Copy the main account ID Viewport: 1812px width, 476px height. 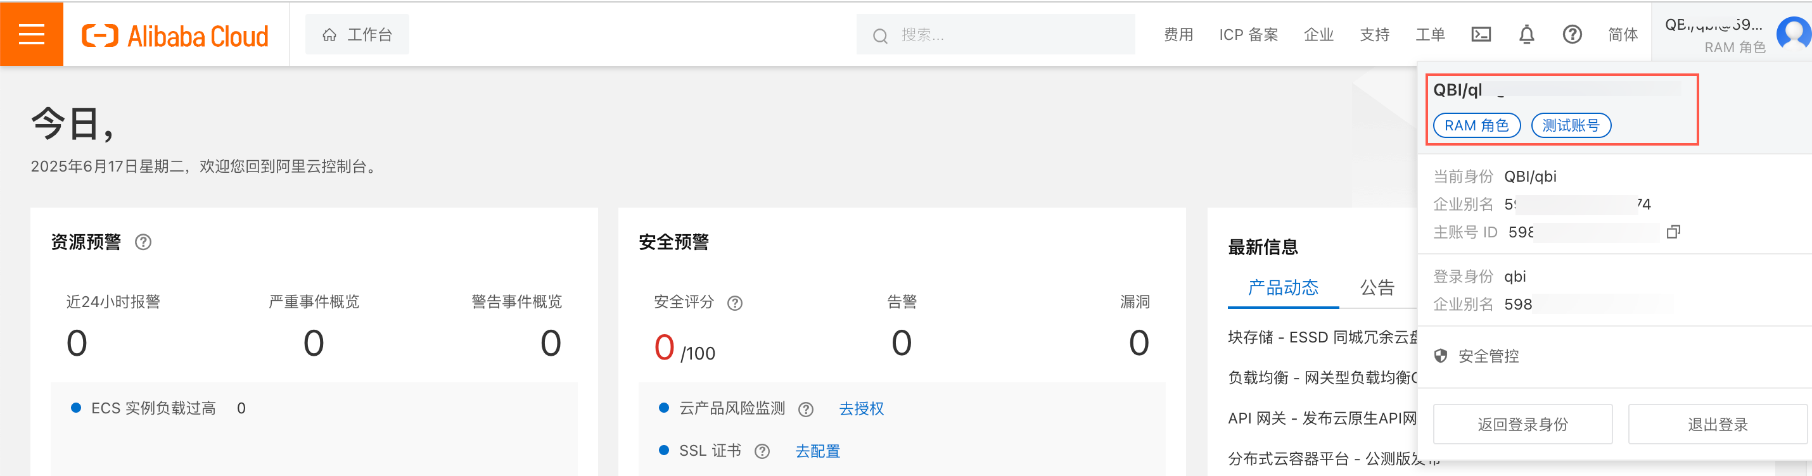coord(1673,232)
